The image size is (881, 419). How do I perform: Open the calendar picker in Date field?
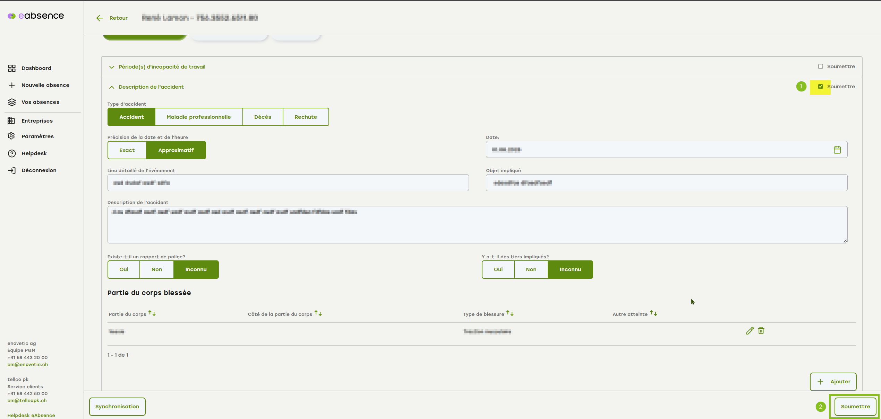pyautogui.click(x=837, y=150)
